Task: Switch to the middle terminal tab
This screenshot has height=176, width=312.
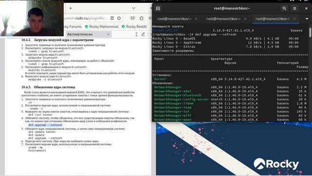Action: point(223,19)
